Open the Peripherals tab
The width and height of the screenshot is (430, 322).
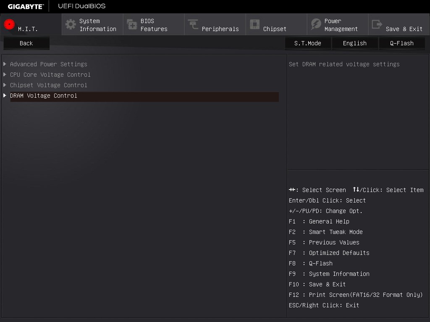pos(215,24)
